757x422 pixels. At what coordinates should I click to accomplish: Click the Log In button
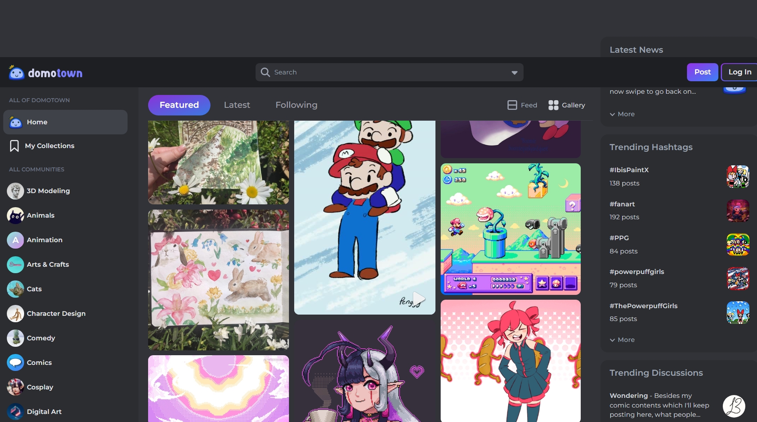739,72
